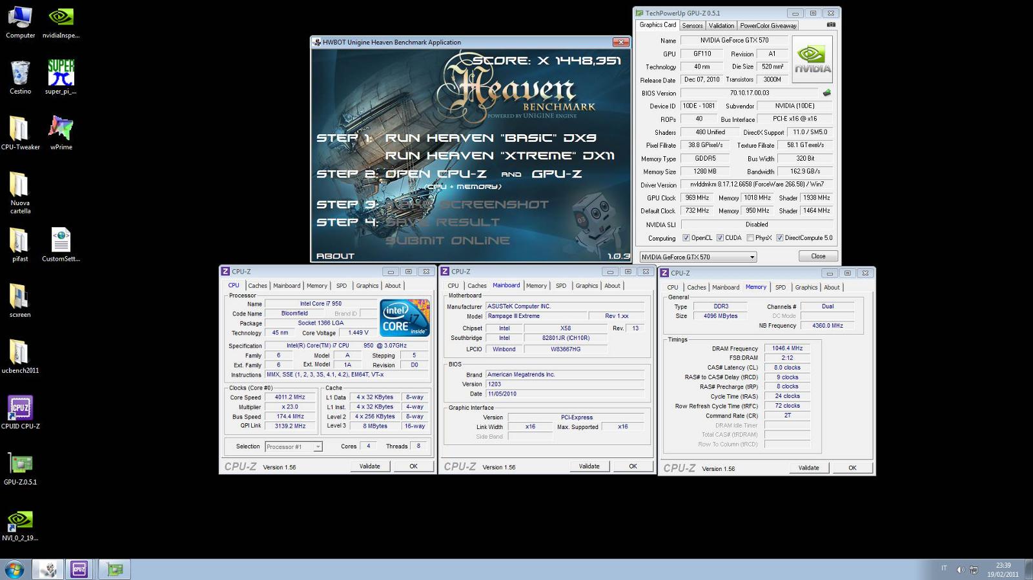Open Caches tab in first CPU-Z window
The height and width of the screenshot is (580, 1033).
[258, 286]
